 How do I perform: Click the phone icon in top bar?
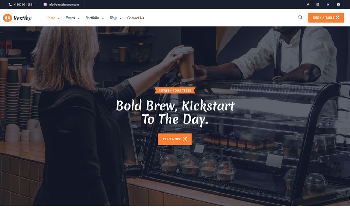click(x=10, y=5)
